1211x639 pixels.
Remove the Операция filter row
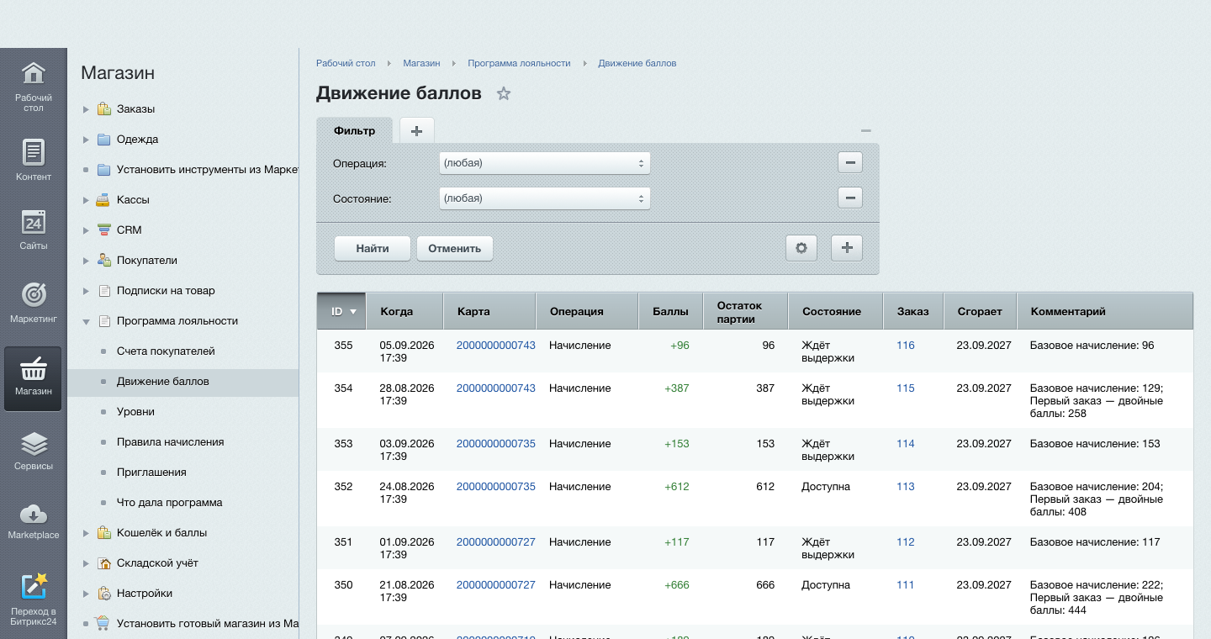click(x=850, y=163)
